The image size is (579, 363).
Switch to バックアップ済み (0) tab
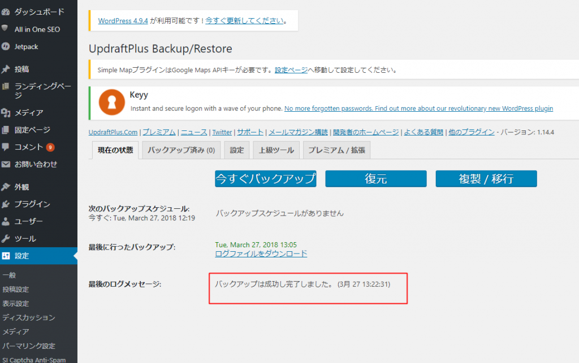(182, 150)
